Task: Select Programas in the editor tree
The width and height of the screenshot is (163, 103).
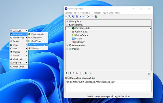Action: coord(78,25)
